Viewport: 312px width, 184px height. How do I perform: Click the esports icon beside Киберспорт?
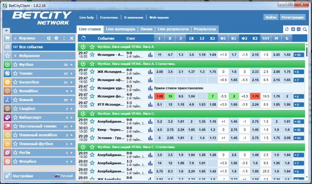click(7, 117)
